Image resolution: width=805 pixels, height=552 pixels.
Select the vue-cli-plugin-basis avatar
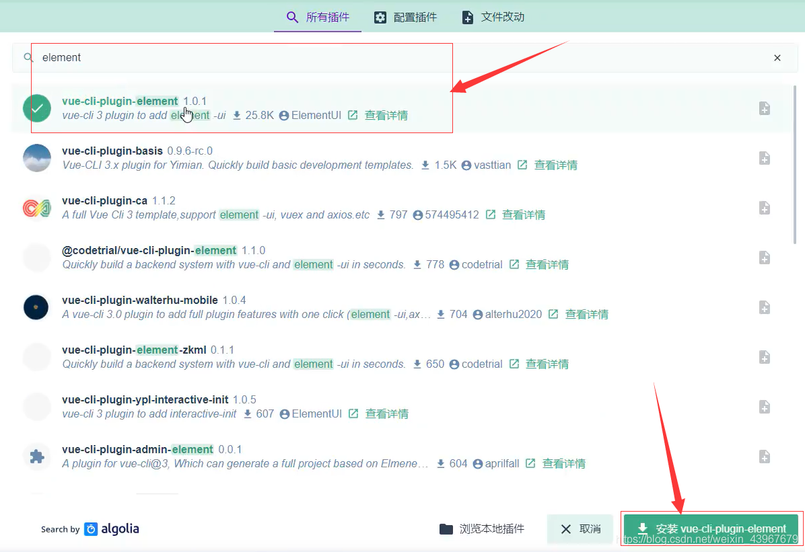37,158
